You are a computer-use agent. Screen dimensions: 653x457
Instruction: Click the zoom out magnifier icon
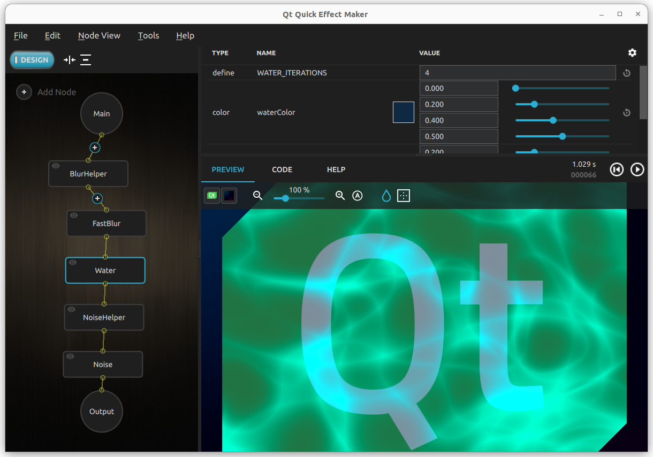257,196
